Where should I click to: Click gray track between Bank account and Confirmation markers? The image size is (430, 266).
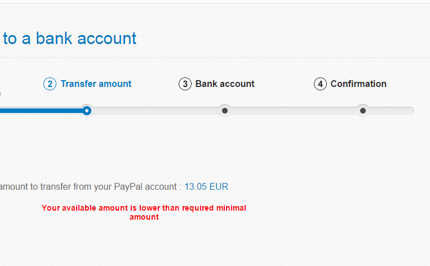[294, 111]
